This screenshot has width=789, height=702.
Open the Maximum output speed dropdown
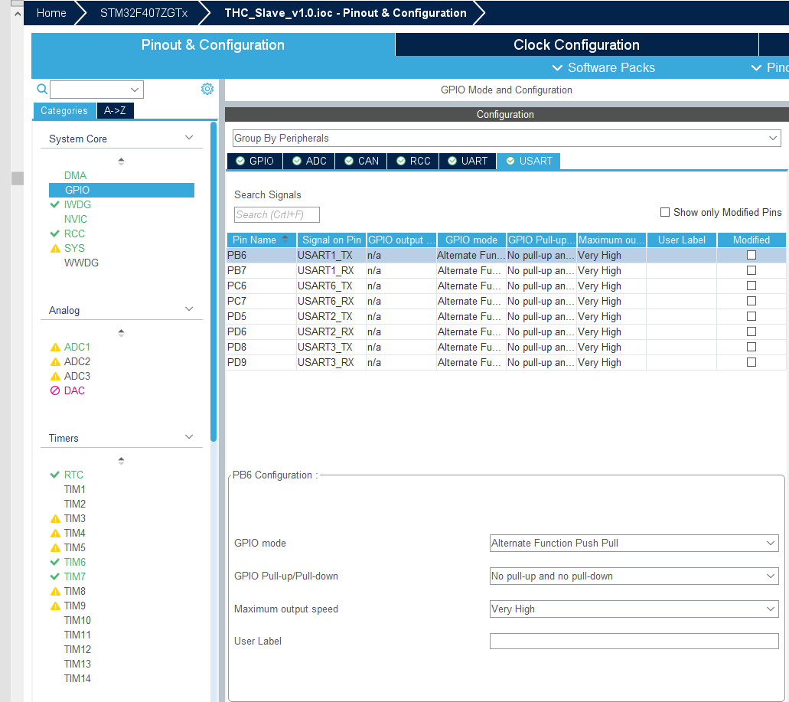(634, 609)
